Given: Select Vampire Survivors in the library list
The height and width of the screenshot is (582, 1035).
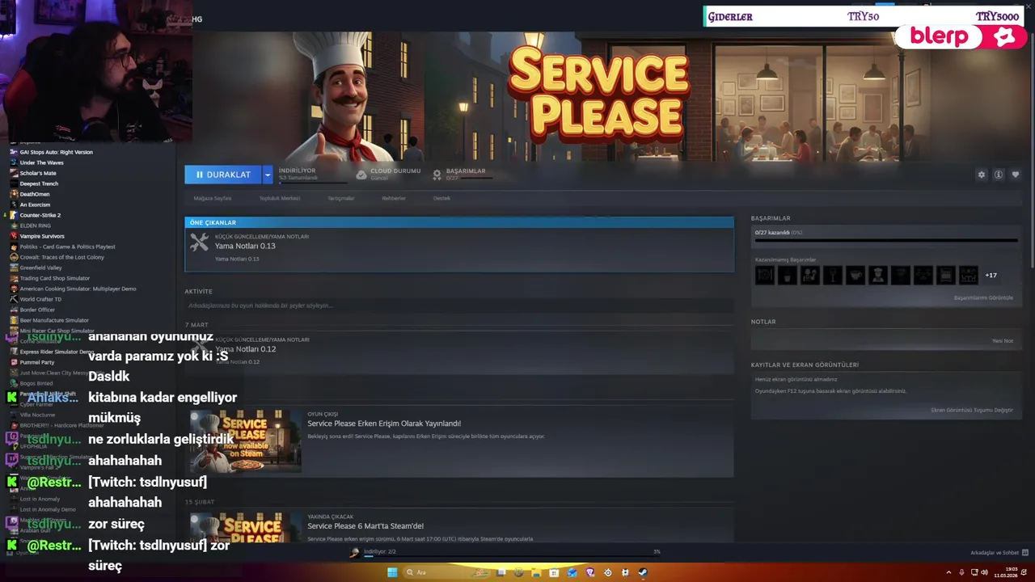Looking at the screenshot, I should click(42, 236).
